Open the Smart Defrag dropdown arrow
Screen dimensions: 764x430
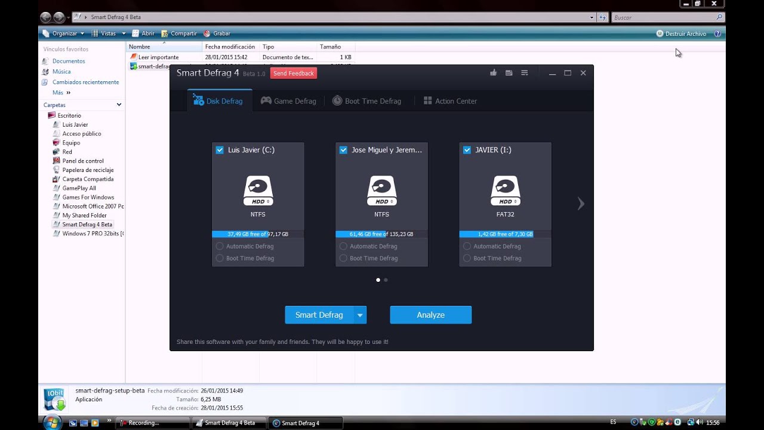[360, 315]
